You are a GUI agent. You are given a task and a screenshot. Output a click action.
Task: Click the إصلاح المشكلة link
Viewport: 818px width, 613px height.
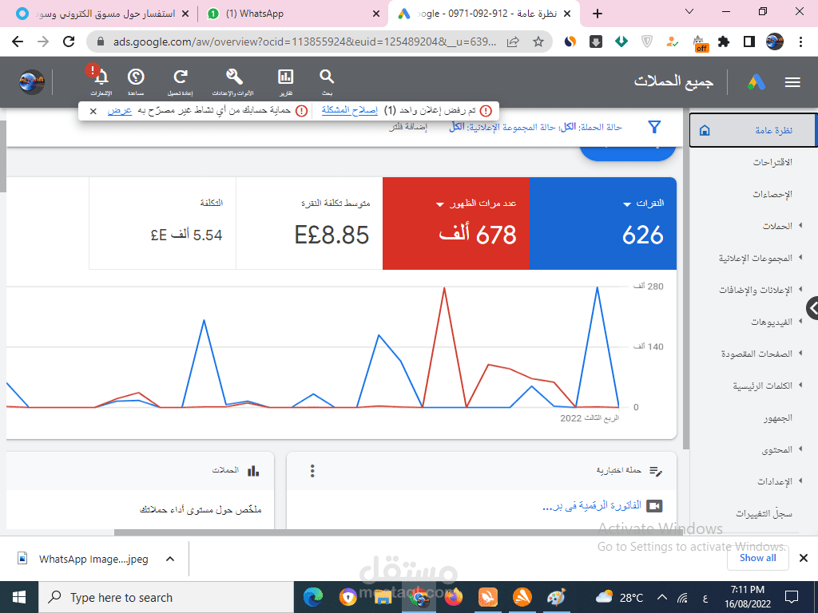pos(350,110)
